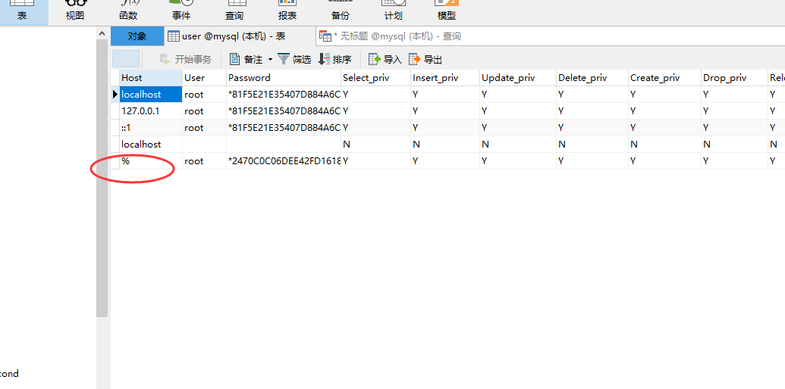Open the 报表 (Reports) toolbar icon
This screenshot has height=389, width=785.
(x=287, y=11)
